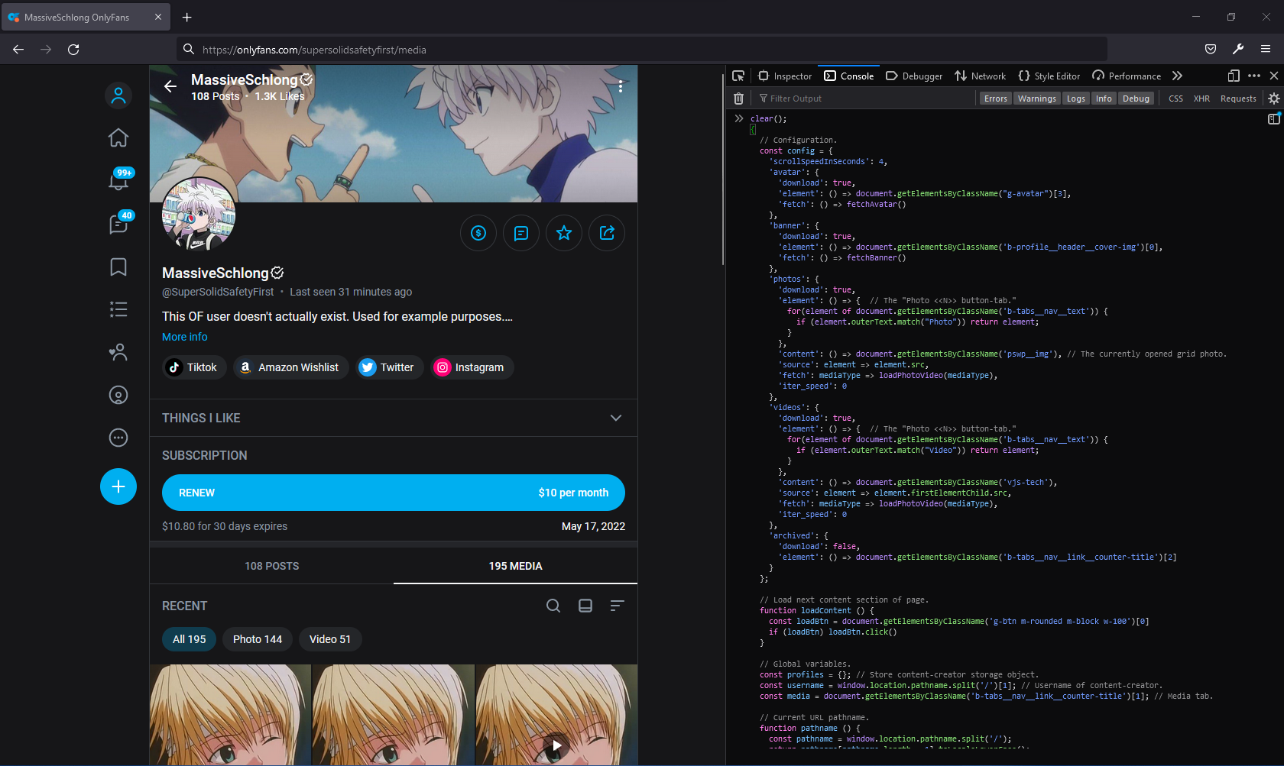Screen dimensions: 1284x766
Task: Open More options circle icon in sidebar
Action: click(118, 438)
